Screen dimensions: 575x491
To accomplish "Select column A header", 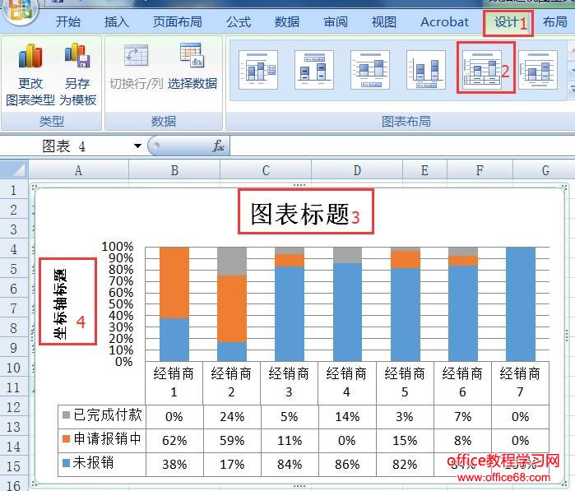I will [78, 170].
